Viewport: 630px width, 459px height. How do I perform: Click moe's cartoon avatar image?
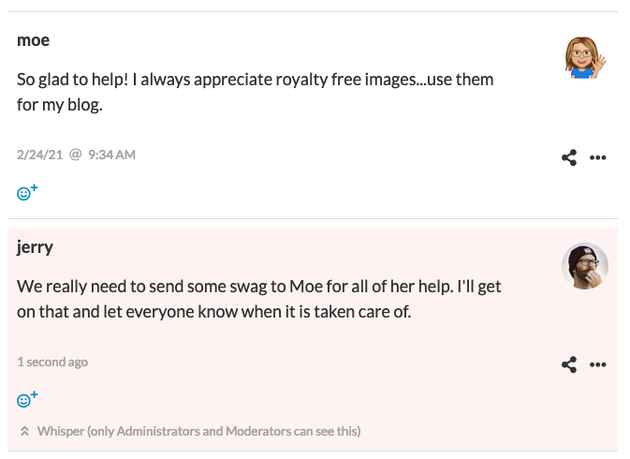pyautogui.click(x=585, y=58)
